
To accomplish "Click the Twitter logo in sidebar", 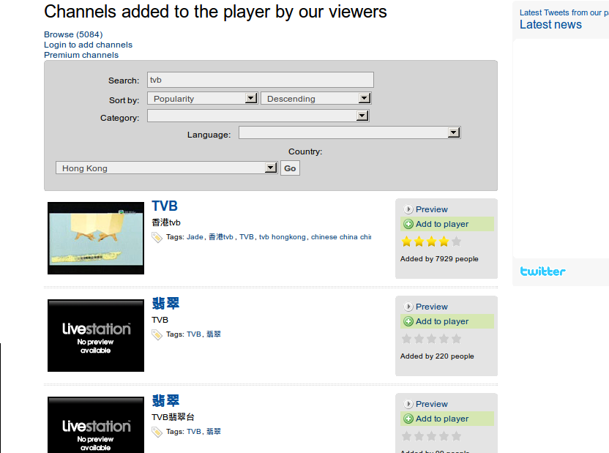I will point(542,272).
